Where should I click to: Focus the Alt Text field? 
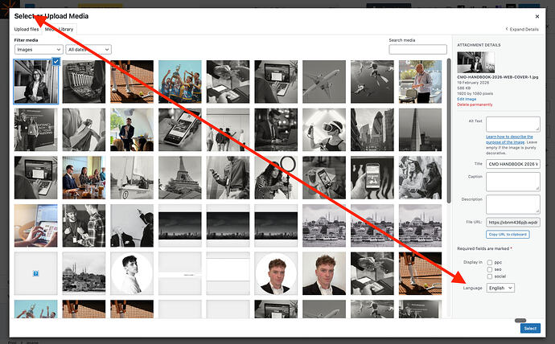pos(513,124)
